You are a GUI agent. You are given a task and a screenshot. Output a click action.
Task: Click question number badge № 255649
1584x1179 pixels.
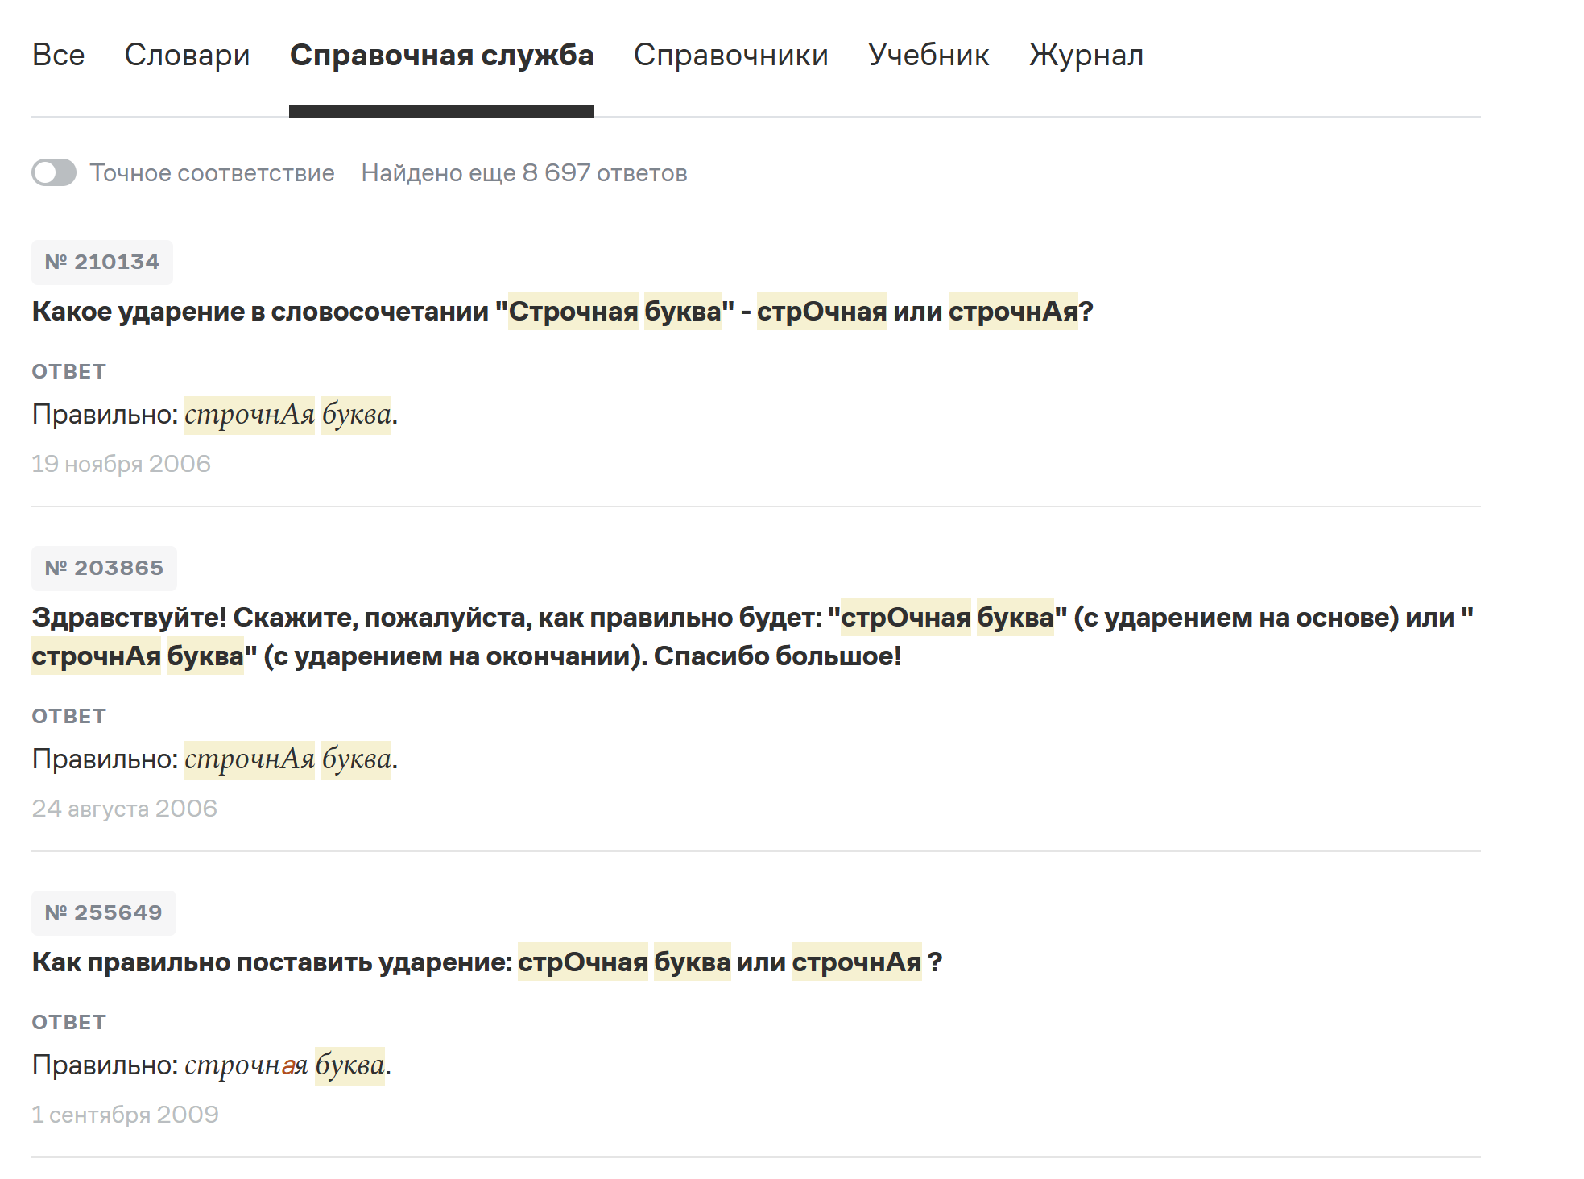104,912
